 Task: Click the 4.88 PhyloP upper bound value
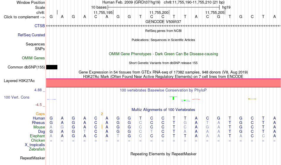click(x=38, y=90)
